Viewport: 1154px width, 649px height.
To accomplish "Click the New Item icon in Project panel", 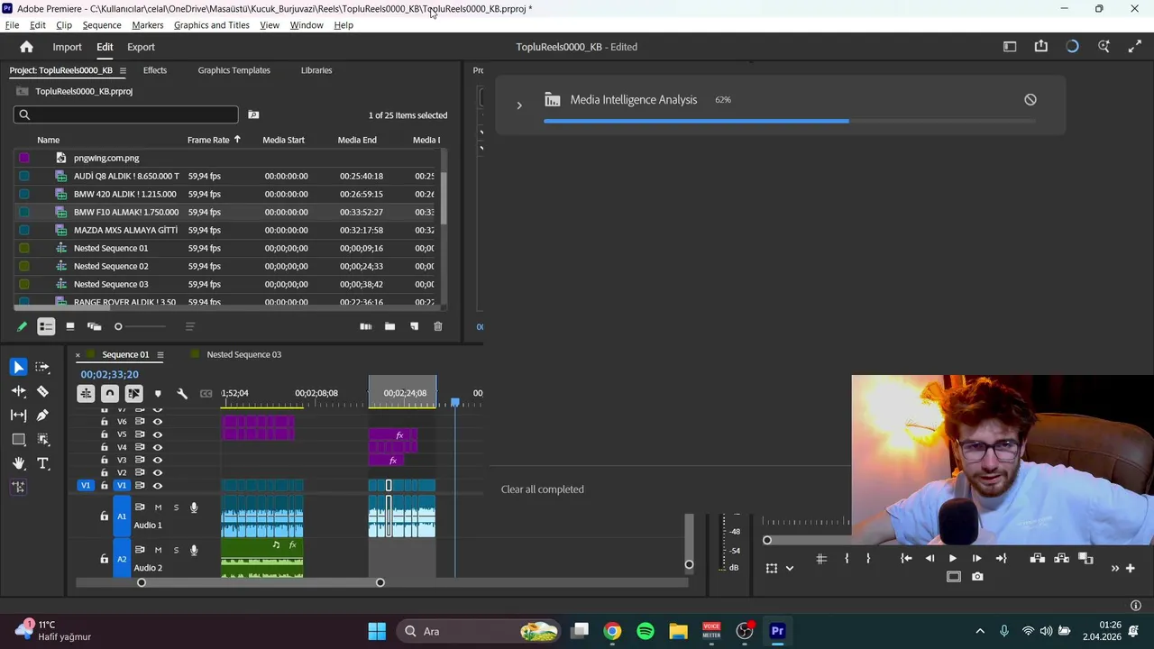I will click(415, 326).
